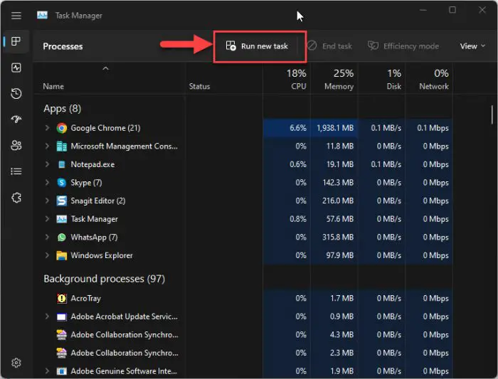The width and height of the screenshot is (498, 379).
Task: Expand Microsoft Management Console group
Action: (47, 146)
